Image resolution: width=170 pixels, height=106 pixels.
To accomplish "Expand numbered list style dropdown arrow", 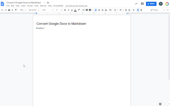I will point(117,10).
